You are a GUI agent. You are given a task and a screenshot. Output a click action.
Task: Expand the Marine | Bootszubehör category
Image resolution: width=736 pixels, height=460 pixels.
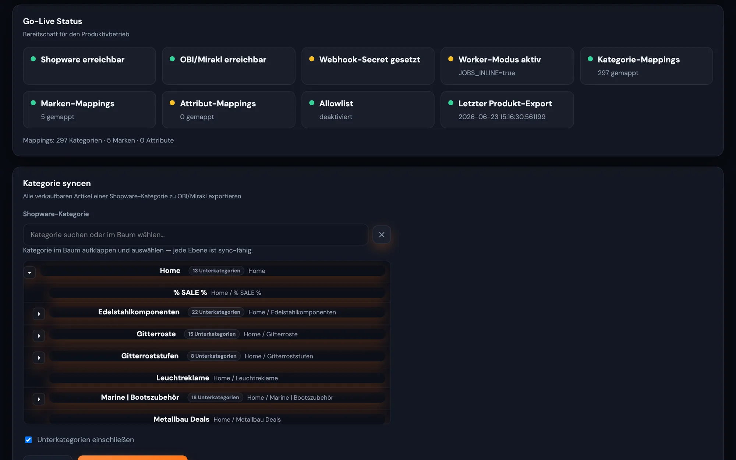click(x=39, y=399)
